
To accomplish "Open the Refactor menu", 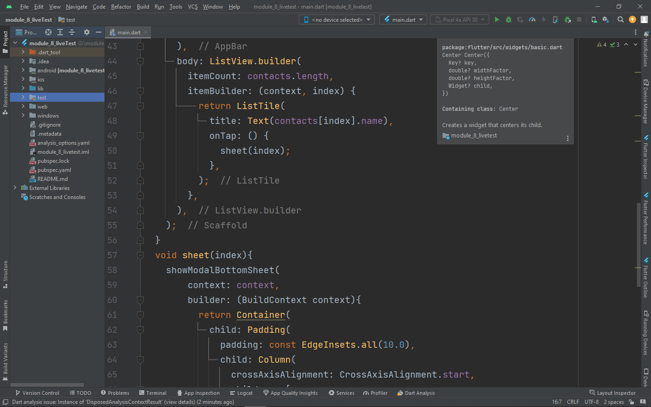I will point(121,7).
